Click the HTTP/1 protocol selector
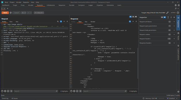181x100 pixels. tap(173, 13)
